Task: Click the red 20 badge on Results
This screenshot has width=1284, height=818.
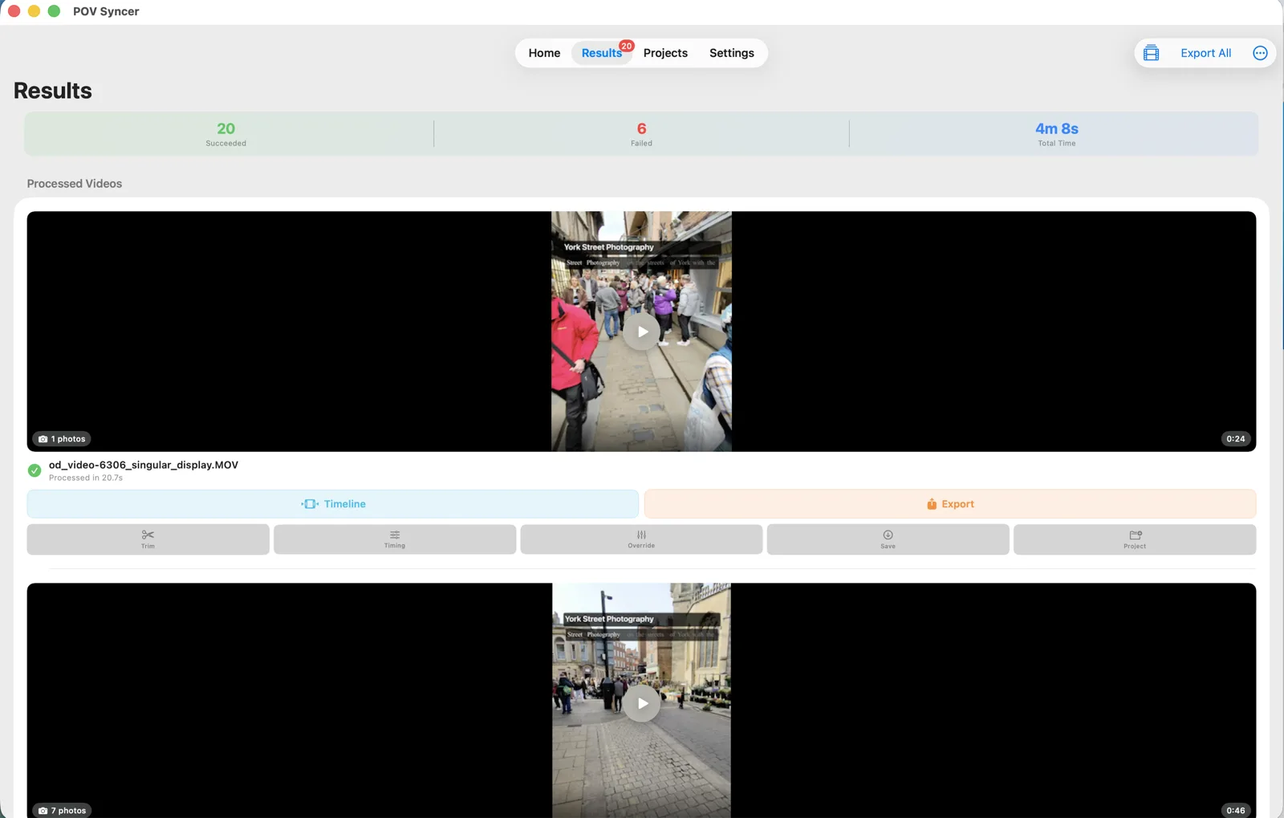Action: [627, 46]
